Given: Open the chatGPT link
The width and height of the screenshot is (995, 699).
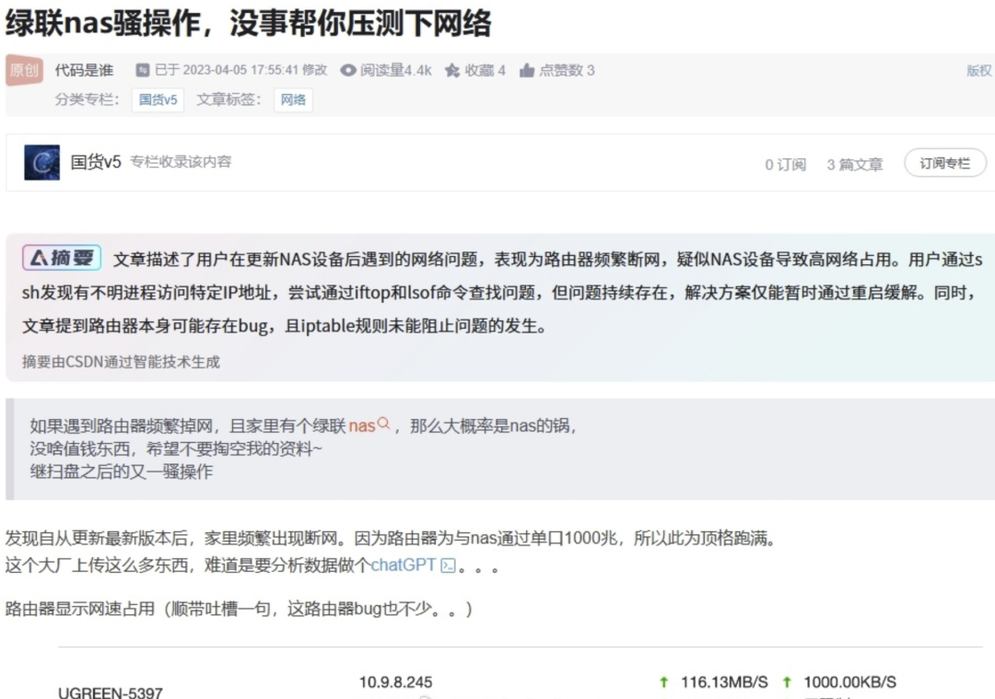Looking at the screenshot, I should (403, 565).
